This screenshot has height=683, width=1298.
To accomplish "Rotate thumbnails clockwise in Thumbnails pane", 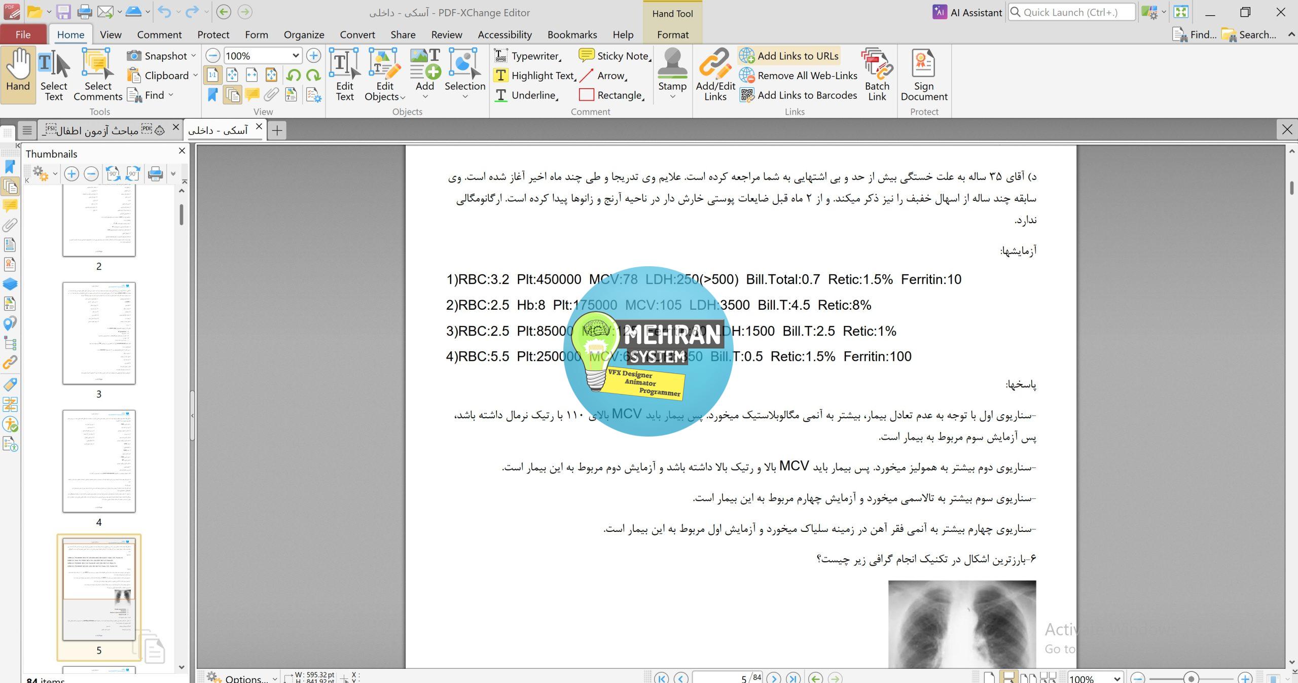I will (x=133, y=174).
